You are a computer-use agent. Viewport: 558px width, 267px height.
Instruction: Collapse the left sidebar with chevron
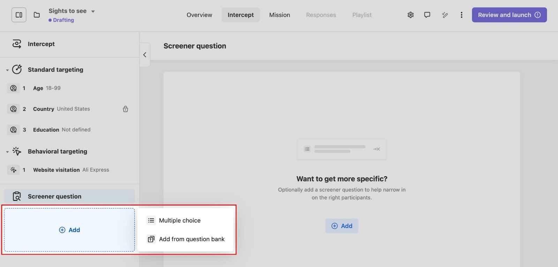coord(145,55)
